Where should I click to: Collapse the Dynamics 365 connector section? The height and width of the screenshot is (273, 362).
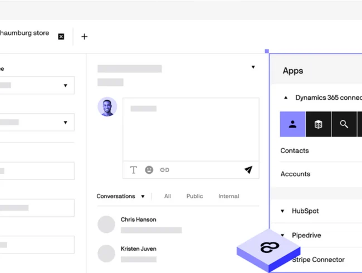point(286,97)
